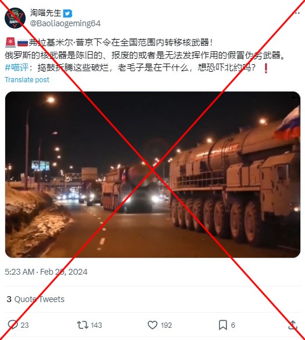Open the reply comment icon
The height and width of the screenshot is (340, 305).
[x=13, y=325]
